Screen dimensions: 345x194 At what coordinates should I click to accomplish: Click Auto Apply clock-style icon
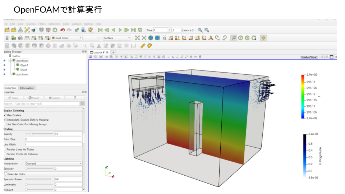[55, 30]
